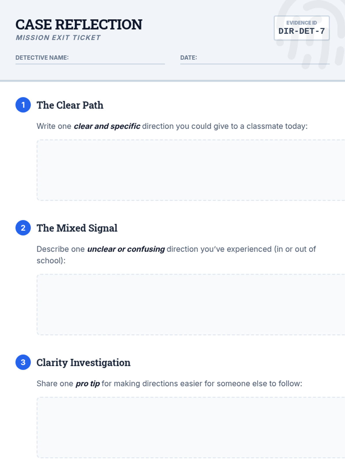
Task: Click the bold phrase clear and specific
Action: pos(107,126)
